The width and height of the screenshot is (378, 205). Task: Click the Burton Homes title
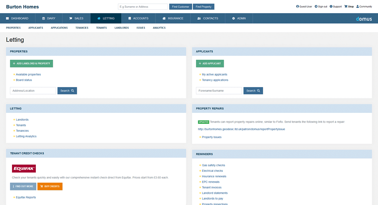point(22,7)
